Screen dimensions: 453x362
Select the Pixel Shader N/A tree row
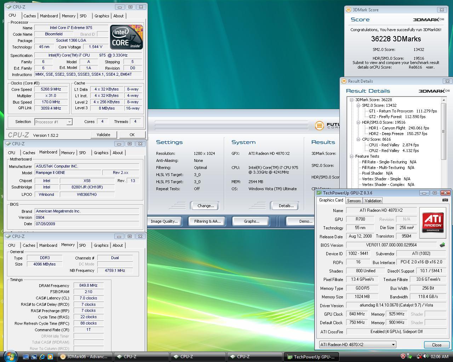[x=377, y=173]
